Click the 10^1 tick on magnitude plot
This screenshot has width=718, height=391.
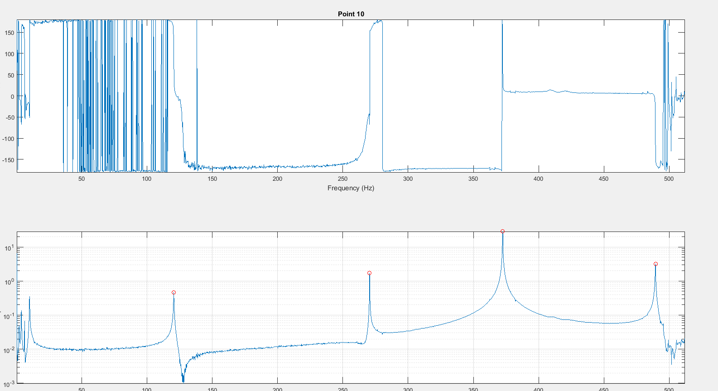pyautogui.click(x=10, y=247)
